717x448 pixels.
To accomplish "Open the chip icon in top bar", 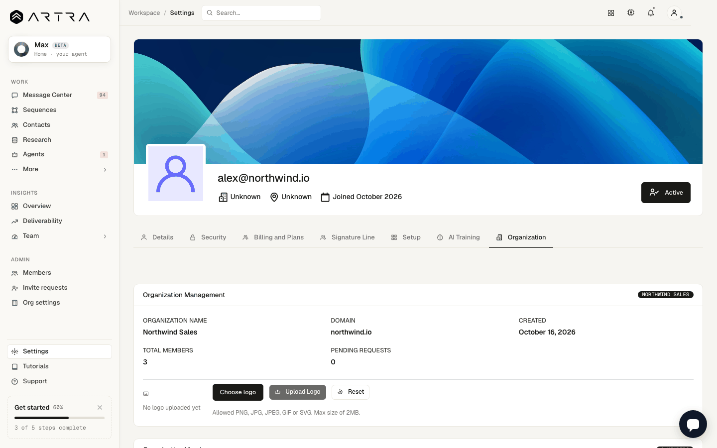I will pos(631,13).
